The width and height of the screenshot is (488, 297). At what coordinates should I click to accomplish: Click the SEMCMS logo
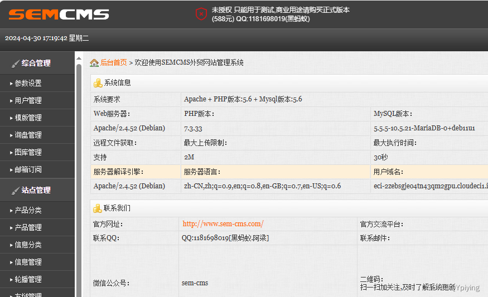[59, 14]
